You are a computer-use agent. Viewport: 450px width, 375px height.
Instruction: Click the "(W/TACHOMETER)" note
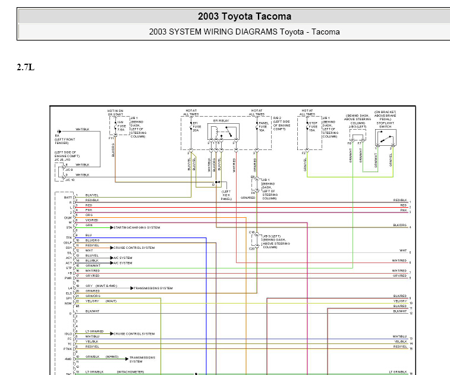click(130, 372)
